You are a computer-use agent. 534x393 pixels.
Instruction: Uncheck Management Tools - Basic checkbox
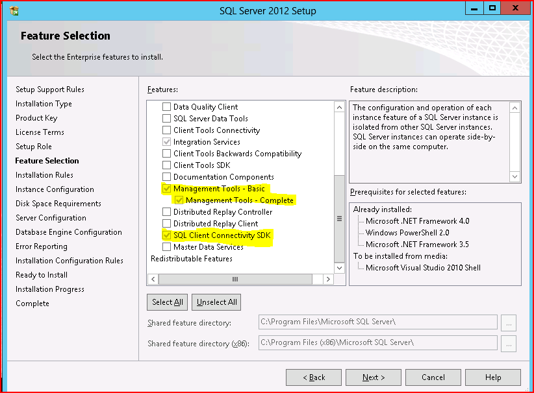click(166, 188)
